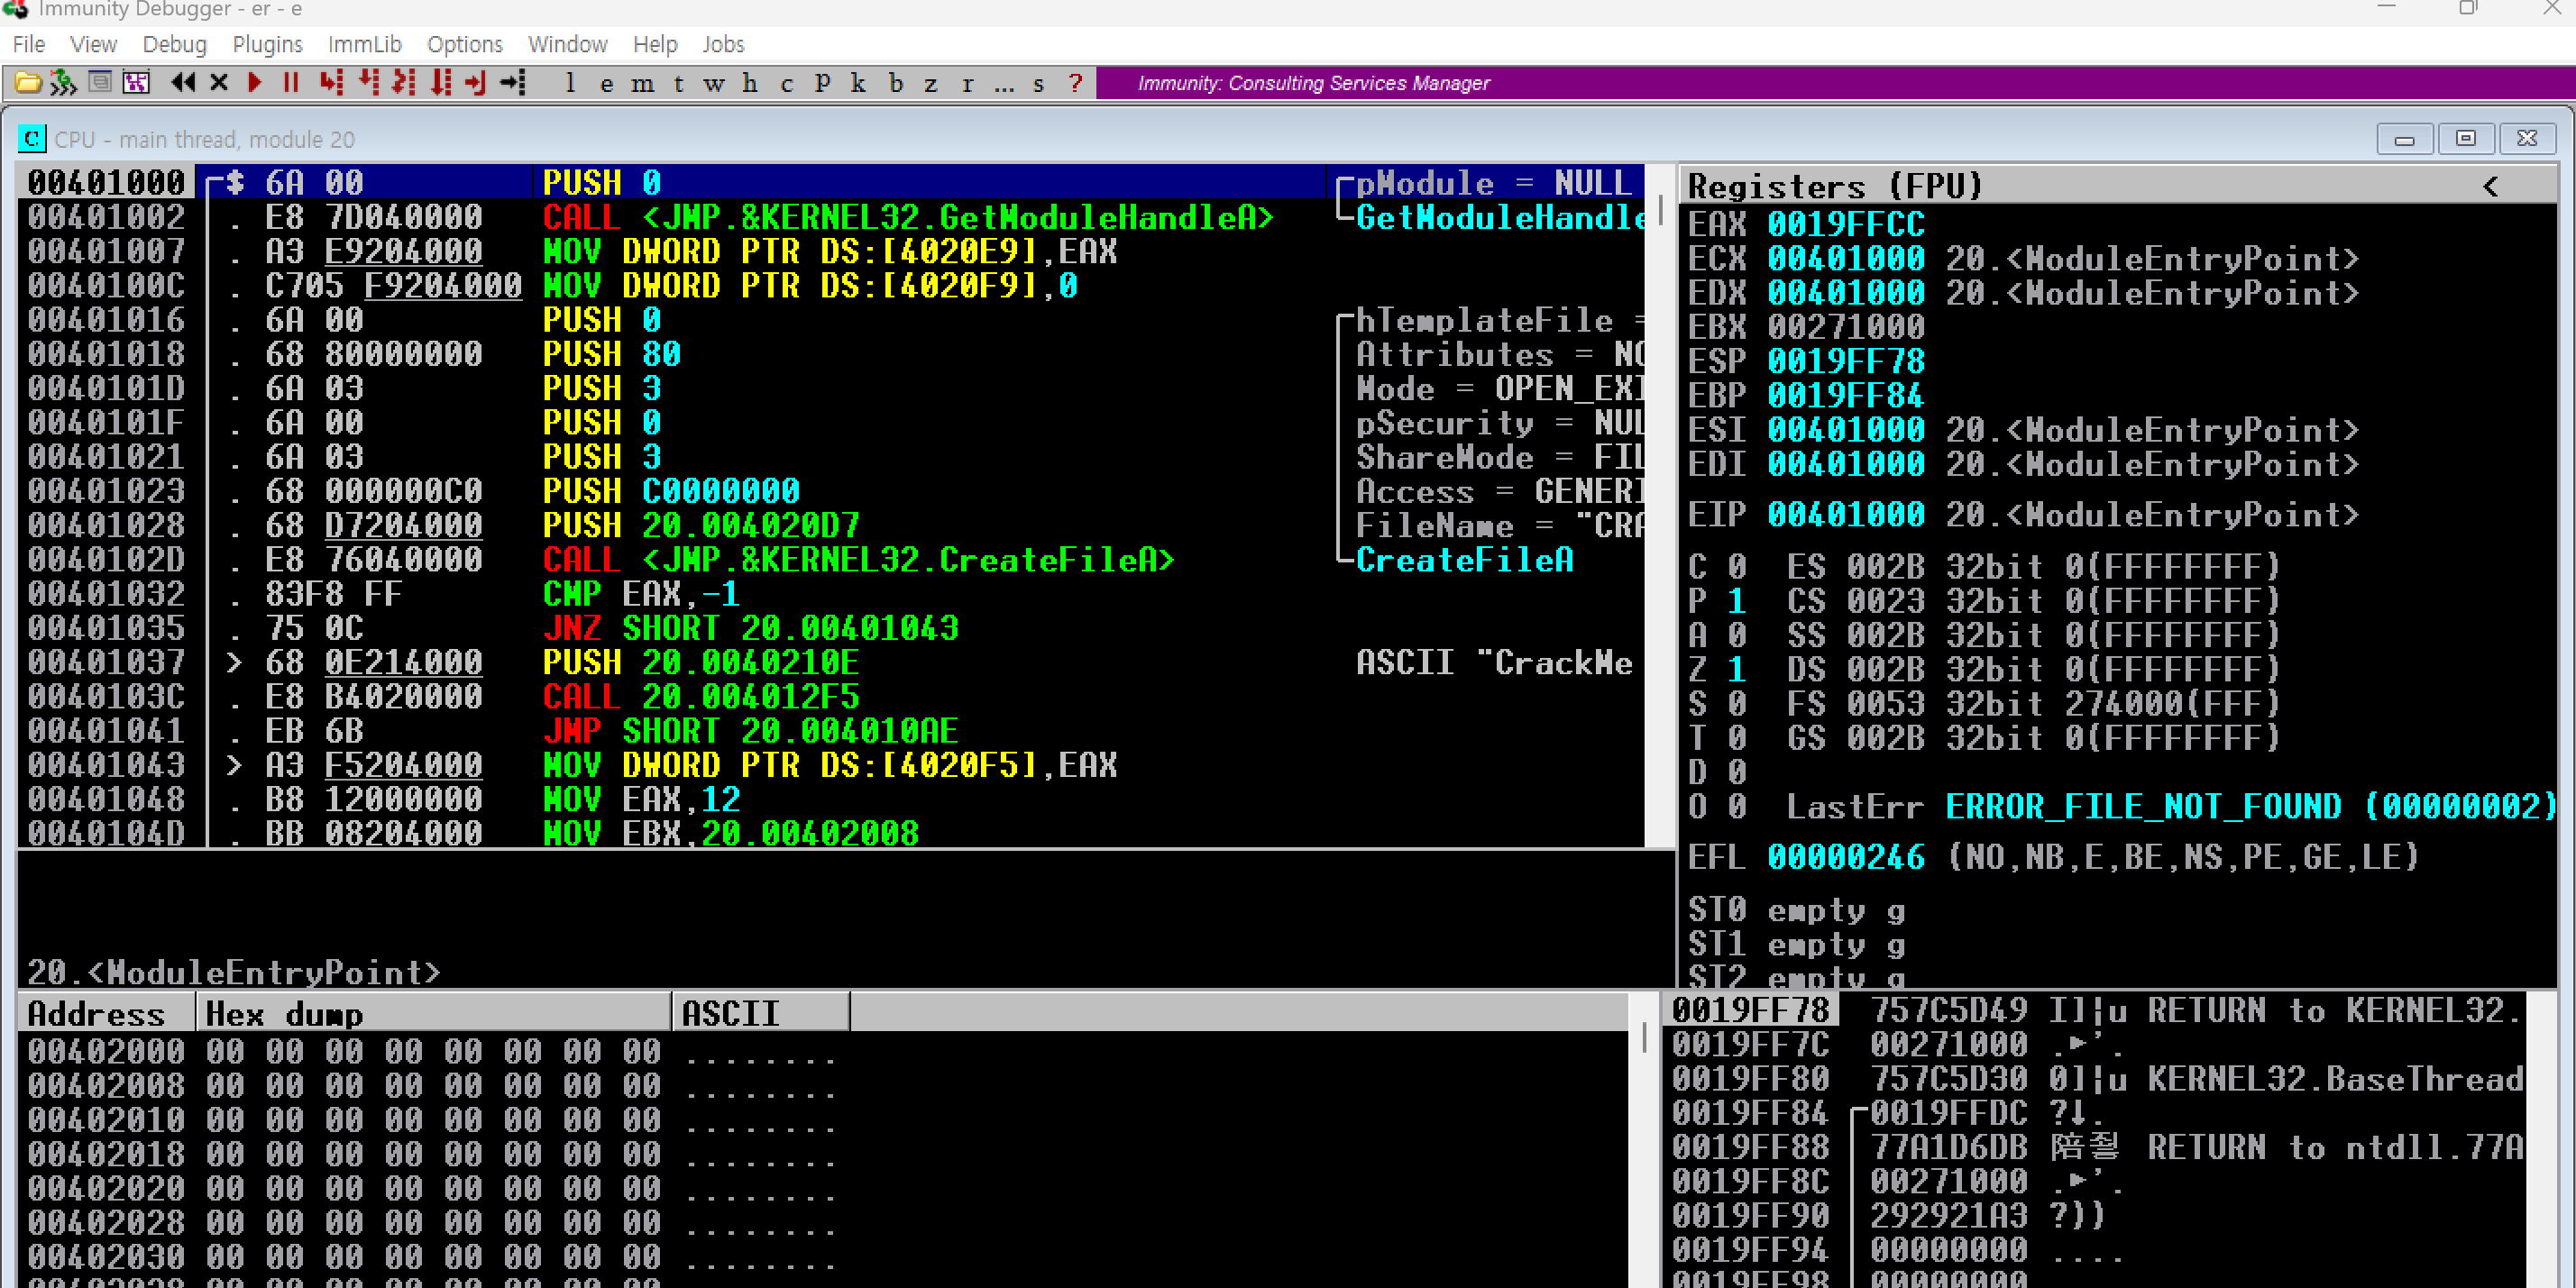
Task: Click the Registers (FPU) header to switch view
Action: 1834,186
